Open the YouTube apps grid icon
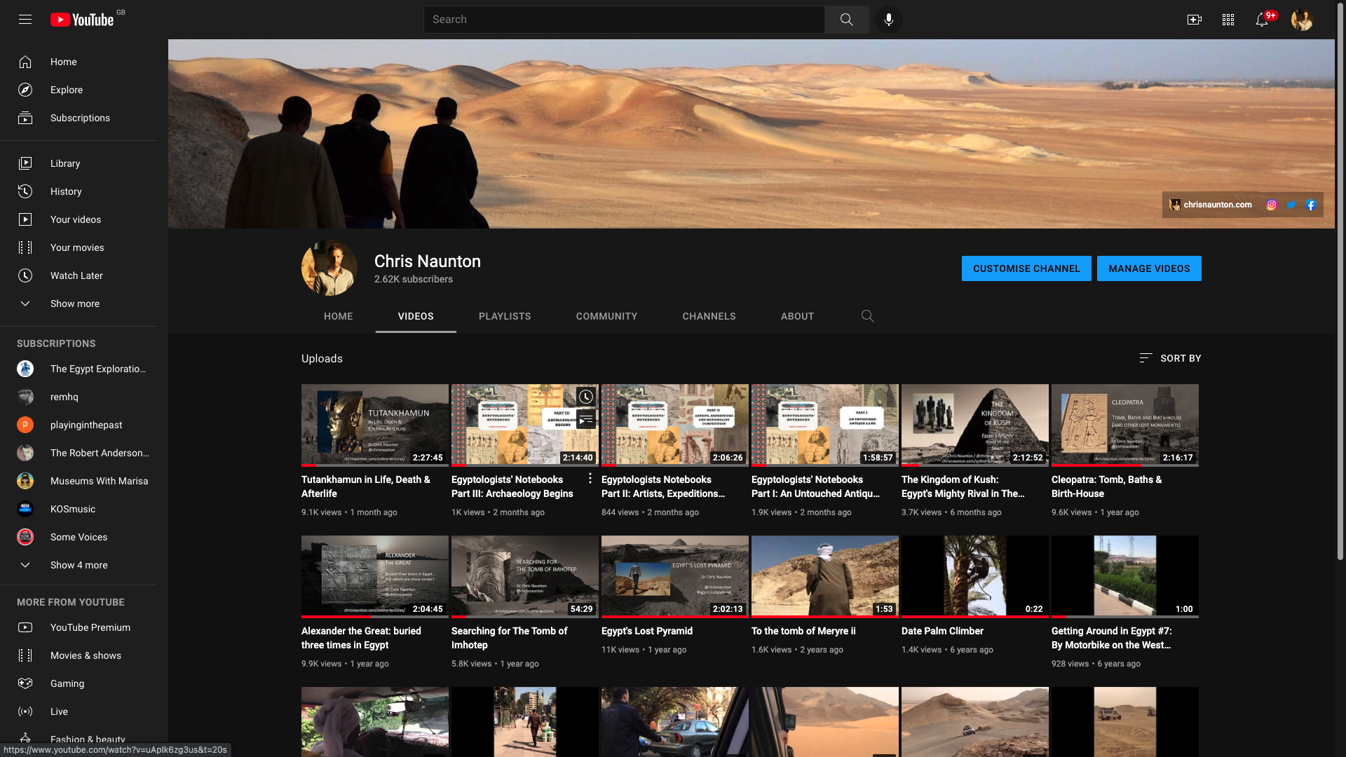 [1228, 20]
